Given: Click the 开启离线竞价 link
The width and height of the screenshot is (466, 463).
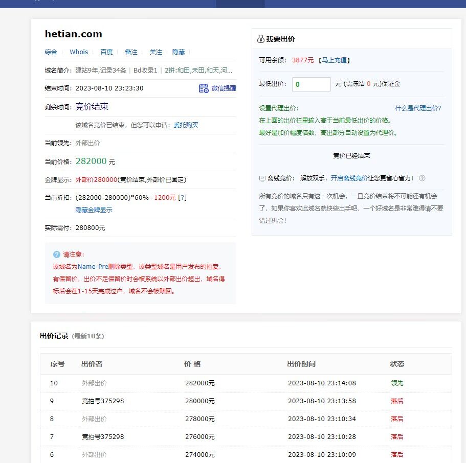Looking at the screenshot, I should tap(349, 178).
